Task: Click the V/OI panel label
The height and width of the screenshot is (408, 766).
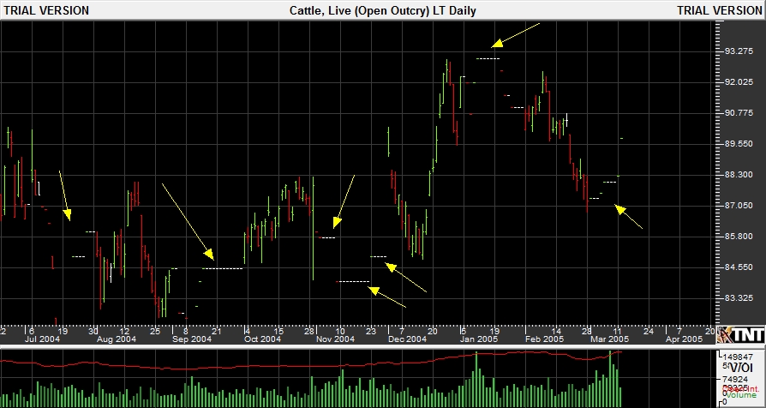Action: (742, 368)
